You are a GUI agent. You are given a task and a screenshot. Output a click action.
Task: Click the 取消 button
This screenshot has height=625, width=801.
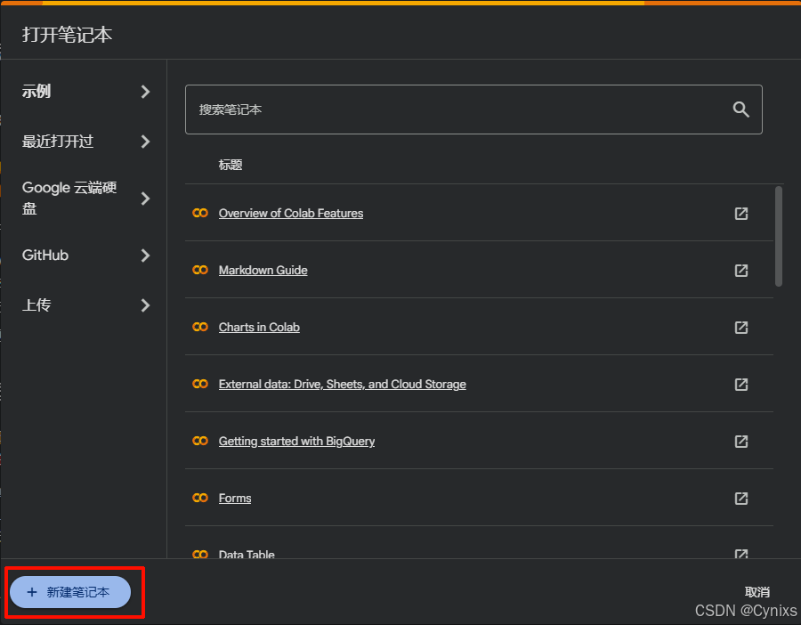[x=757, y=592]
